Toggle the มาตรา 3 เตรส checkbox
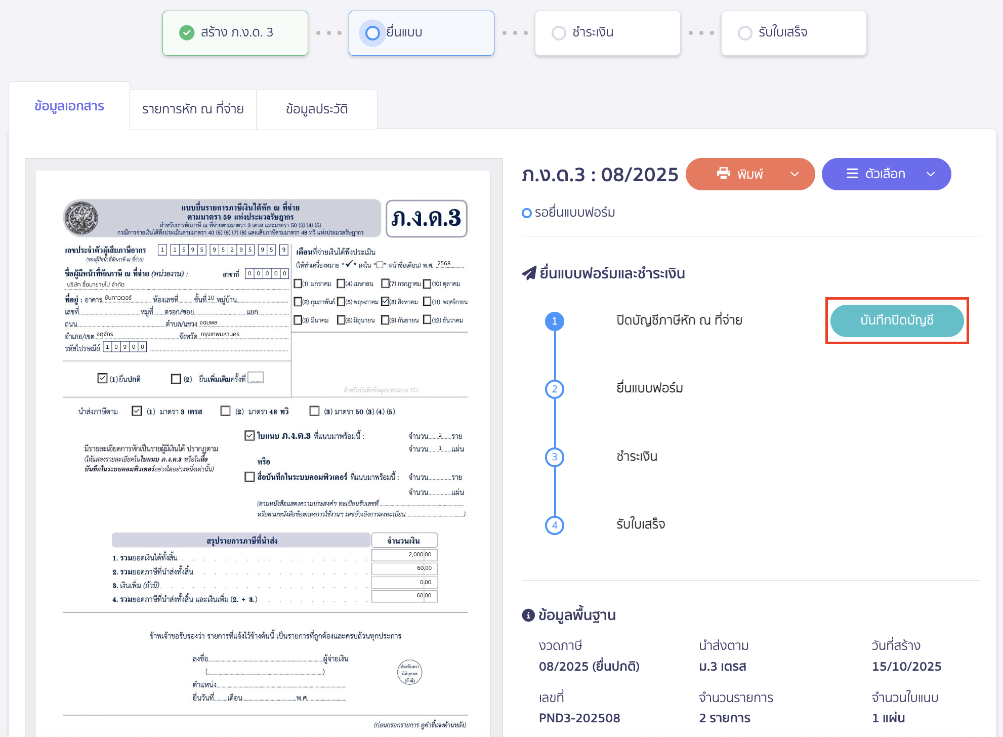The width and height of the screenshot is (1003, 737). [x=136, y=411]
